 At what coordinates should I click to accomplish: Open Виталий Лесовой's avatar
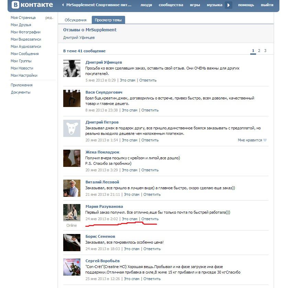coord(72,188)
